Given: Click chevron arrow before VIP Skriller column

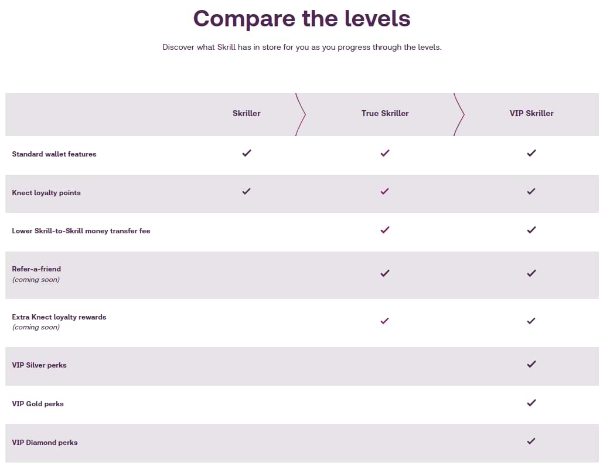Looking at the screenshot, I should click(x=459, y=114).
